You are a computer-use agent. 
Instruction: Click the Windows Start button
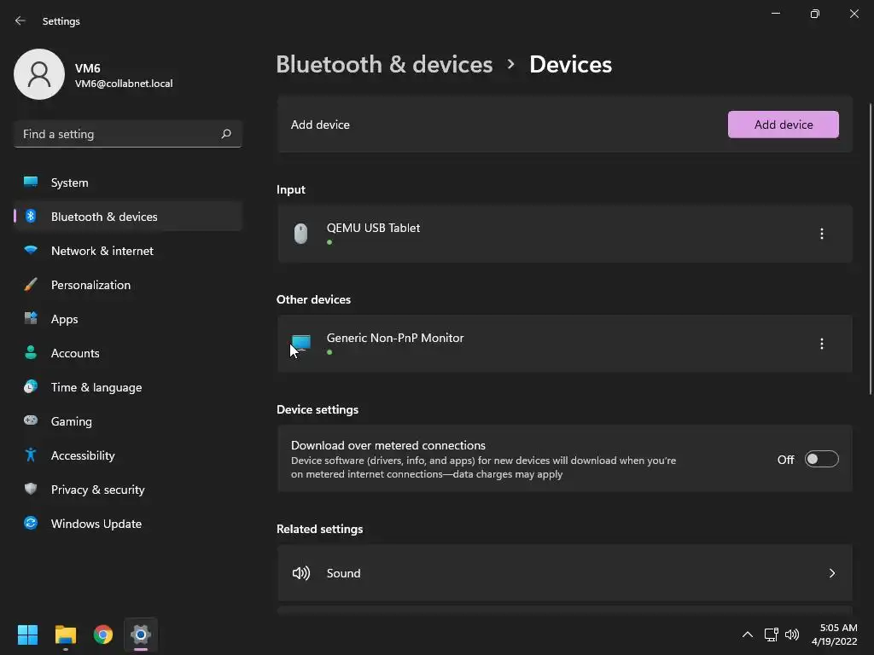[28, 635]
